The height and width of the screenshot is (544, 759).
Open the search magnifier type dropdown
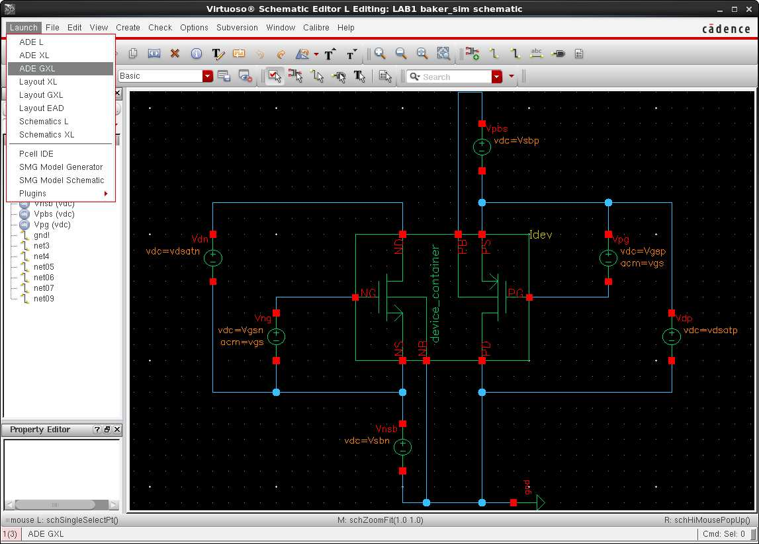[415, 77]
